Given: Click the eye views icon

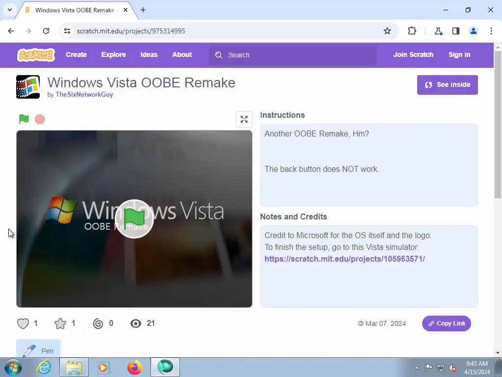Looking at the screenshot, I should (x=136, y=323).
